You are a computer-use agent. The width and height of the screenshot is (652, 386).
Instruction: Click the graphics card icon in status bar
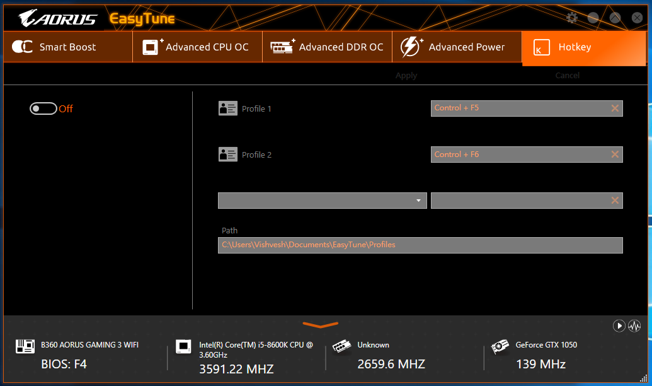[x=500, y=346]
